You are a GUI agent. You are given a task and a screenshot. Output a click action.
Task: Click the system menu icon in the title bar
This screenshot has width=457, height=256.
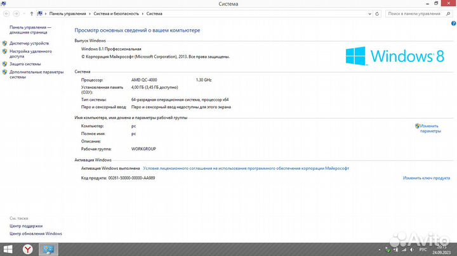(x=3, y=4)
